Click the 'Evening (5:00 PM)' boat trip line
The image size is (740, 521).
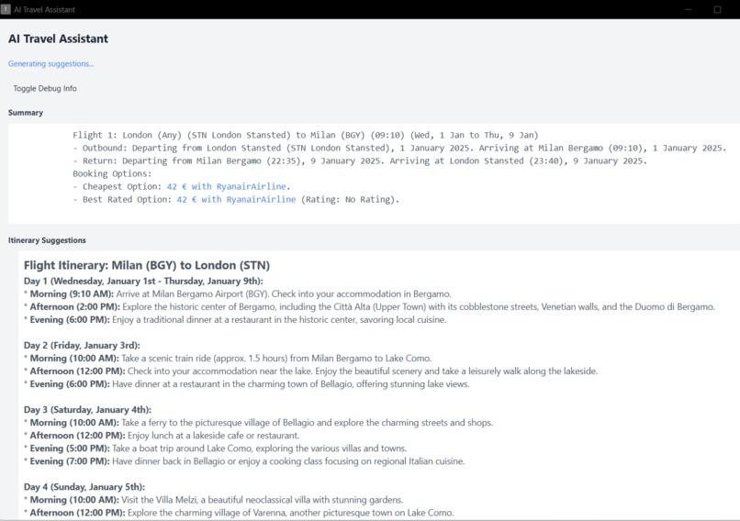pos(215,449)
